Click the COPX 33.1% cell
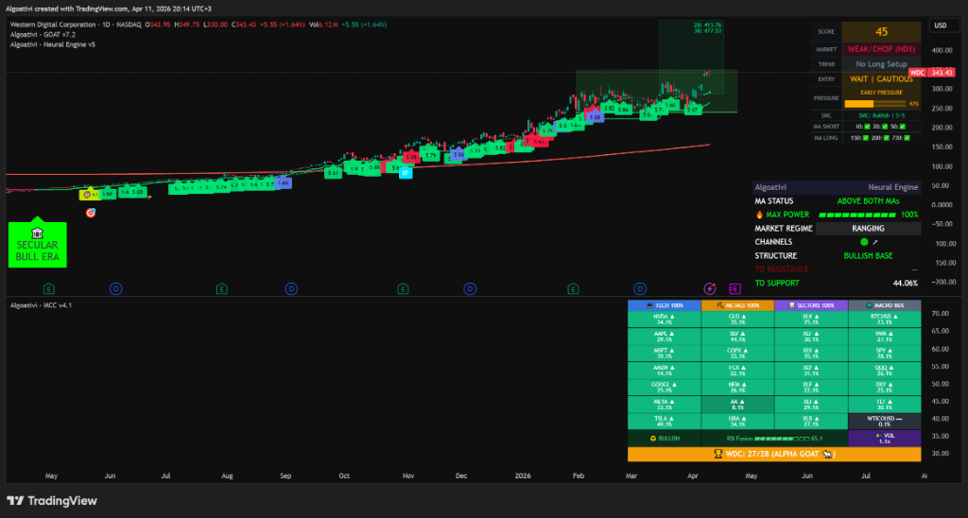 coord(737,354)
